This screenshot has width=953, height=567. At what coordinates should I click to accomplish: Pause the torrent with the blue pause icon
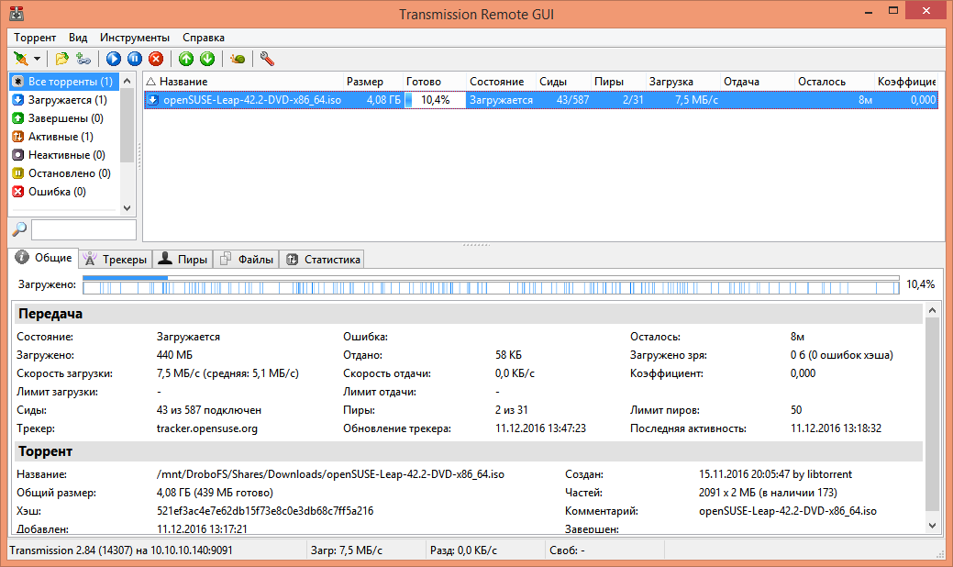135,59
